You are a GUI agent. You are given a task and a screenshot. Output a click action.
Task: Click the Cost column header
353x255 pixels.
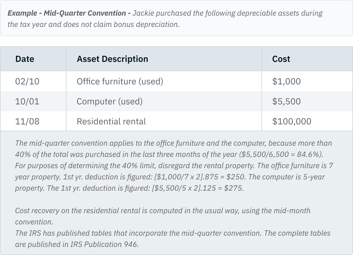(x=281, y=59)
